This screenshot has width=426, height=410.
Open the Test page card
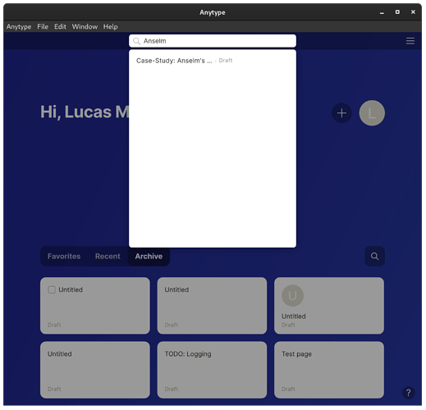(x=329, y=370)
